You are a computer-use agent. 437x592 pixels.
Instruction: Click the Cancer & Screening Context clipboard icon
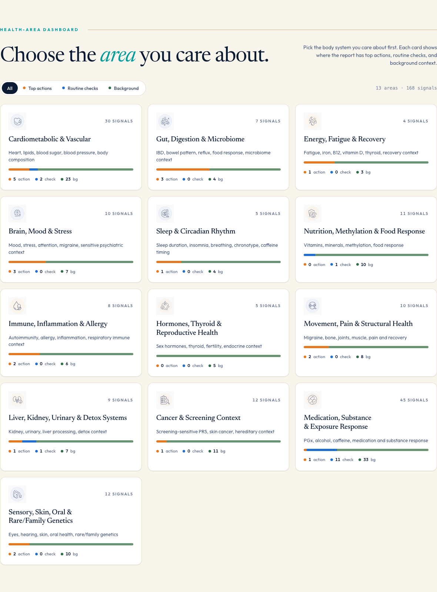pos(165,400)
